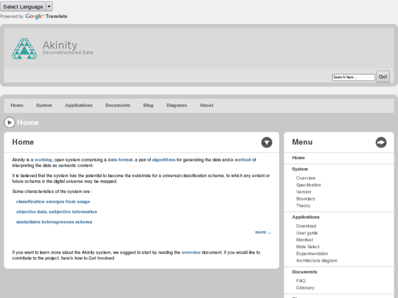Open 'classification emerges from usage' link

click(53, 202)
